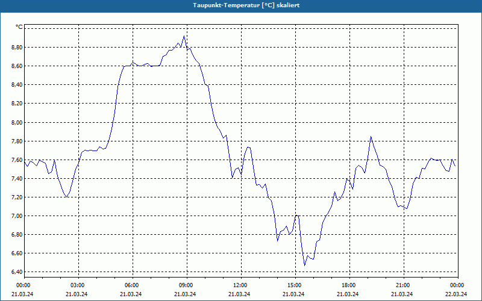Click the lowest point of the blue curve
Screen dimensions: 482x301
coord(304,265)
